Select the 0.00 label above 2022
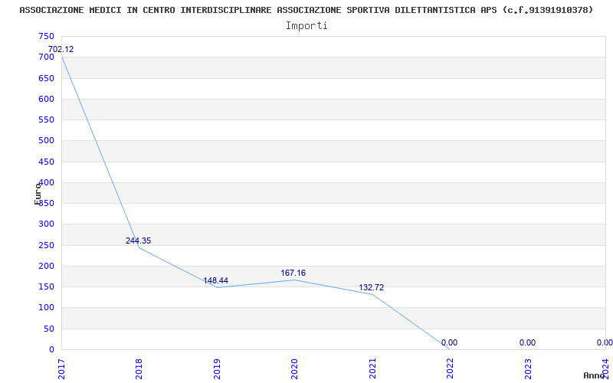This screenshot has width=613, height=383. [449, 342]
